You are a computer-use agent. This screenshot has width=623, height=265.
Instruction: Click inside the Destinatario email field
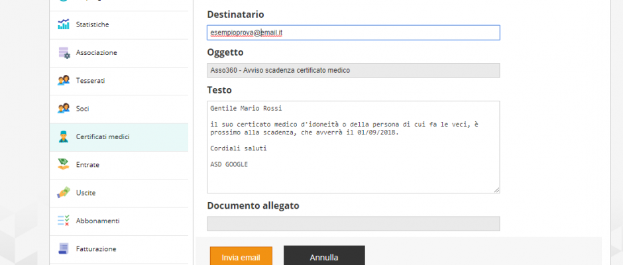[353, 33]
